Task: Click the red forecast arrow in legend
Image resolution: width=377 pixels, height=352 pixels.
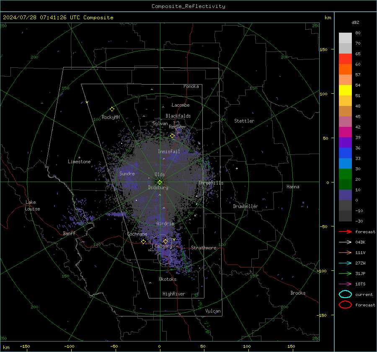Action: 345,231
